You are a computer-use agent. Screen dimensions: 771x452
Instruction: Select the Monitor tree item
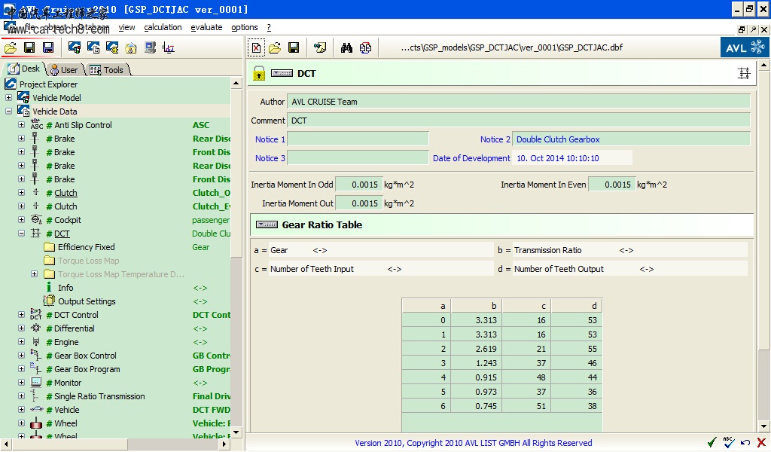pos(68,383)
